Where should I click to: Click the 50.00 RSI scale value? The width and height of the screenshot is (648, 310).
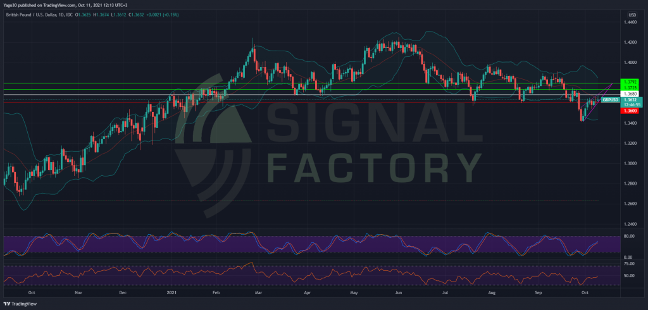[x=629, y=276]
